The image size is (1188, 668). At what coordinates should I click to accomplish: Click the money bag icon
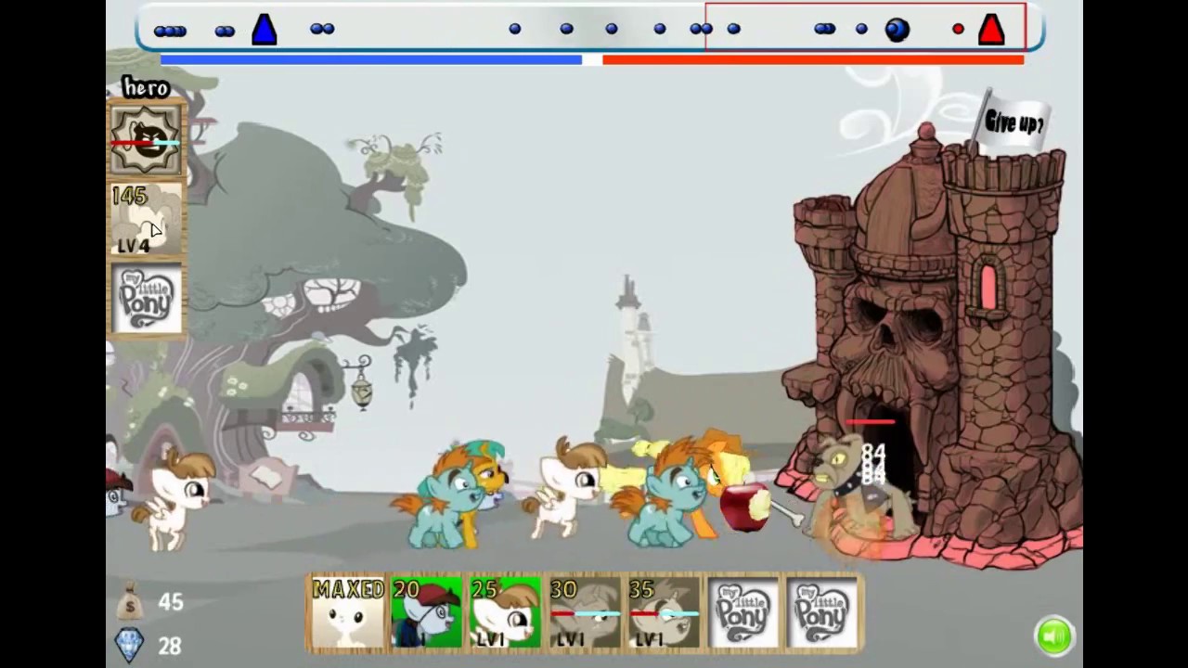click(130, 603)
